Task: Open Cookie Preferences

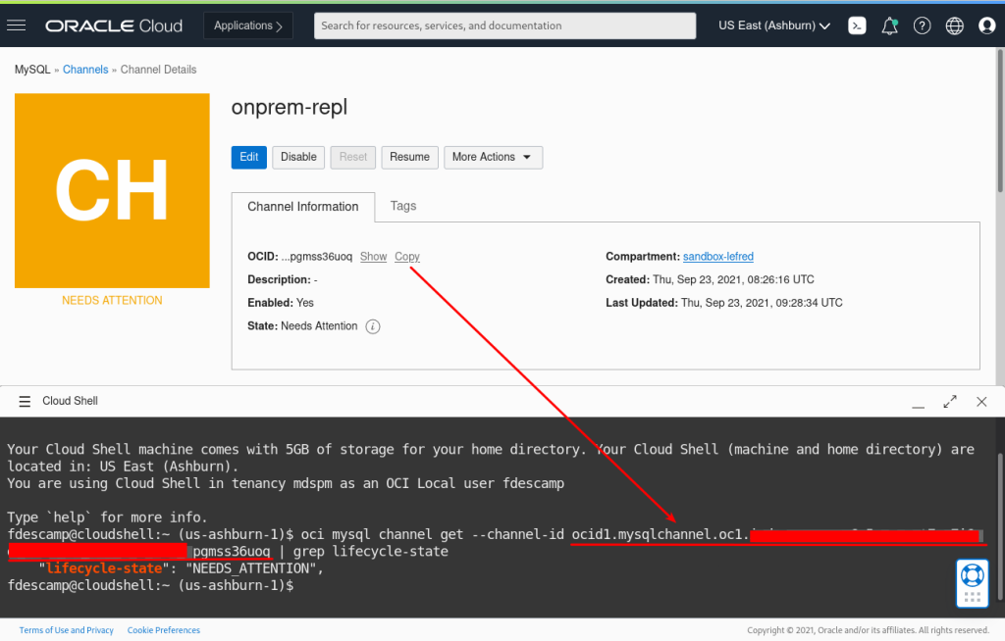Action: [164, 631]
